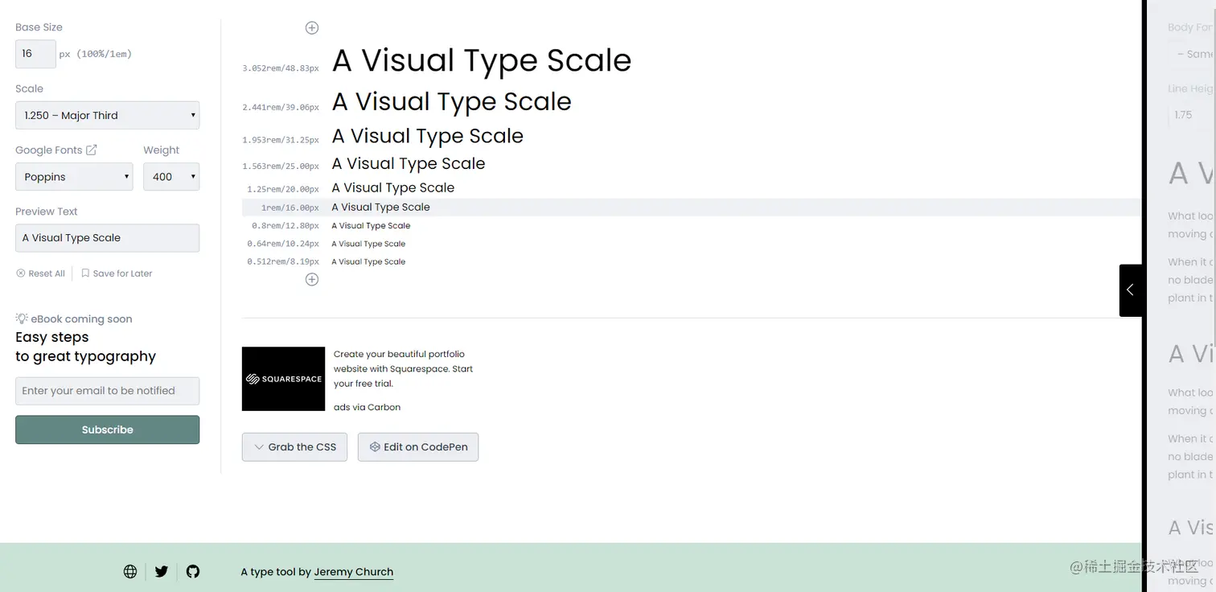Open the Twitter icon in footer
Screen dimensions: 1216x592
[x=162, y=572]
